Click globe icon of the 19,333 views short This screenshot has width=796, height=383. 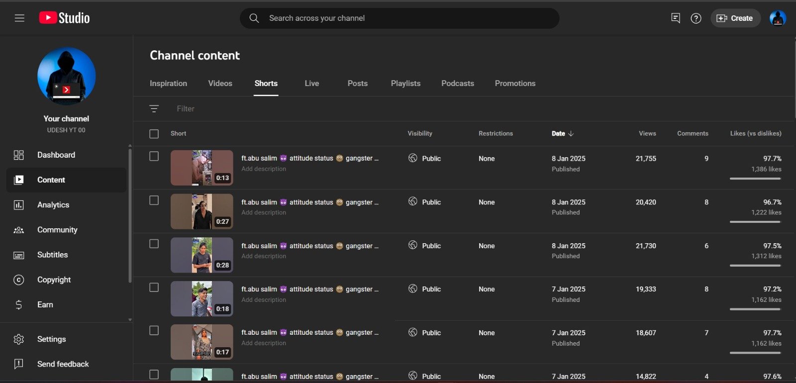click(x=413, y=288)
